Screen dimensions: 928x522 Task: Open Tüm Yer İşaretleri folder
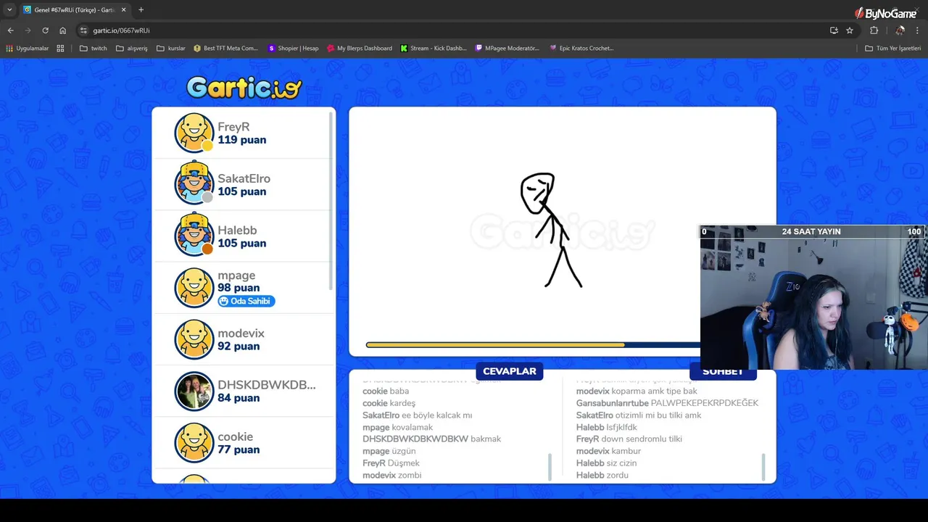point(893,49)
